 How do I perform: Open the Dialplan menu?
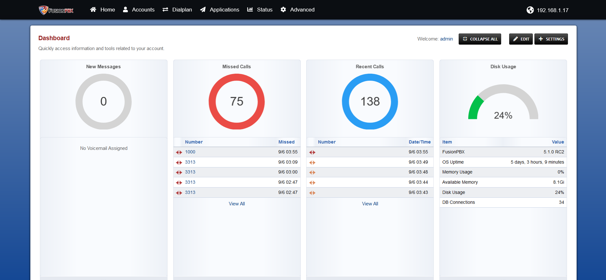coord(182,10)
